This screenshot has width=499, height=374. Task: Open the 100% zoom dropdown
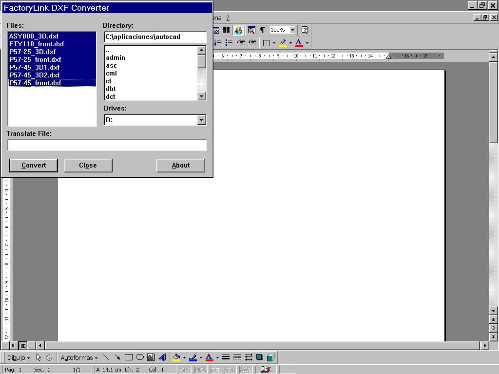292,30
